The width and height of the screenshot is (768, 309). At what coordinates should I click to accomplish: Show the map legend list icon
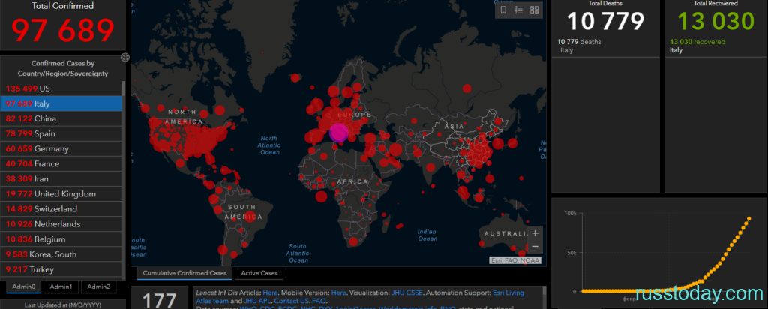pyautogui.click(x=519, y=10)
